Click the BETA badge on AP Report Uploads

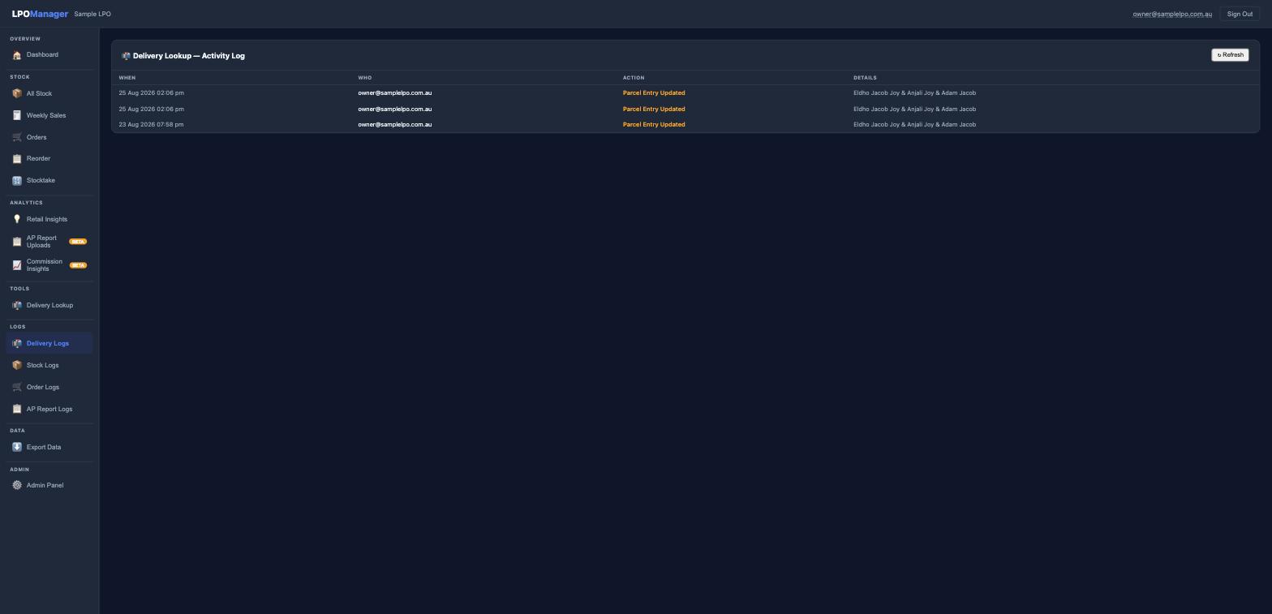(x=78, y=242)
